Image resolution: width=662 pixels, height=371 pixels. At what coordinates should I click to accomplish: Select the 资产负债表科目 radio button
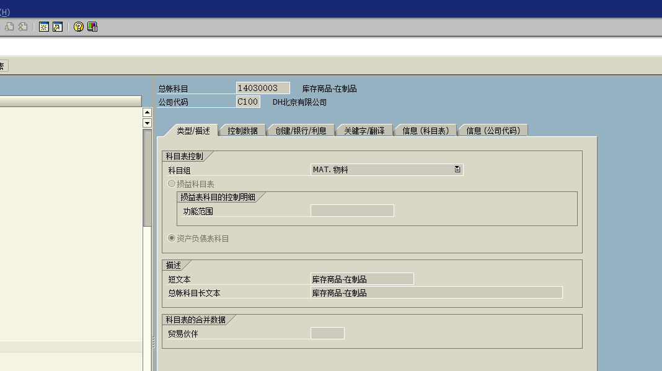click(x=172, y=238)
